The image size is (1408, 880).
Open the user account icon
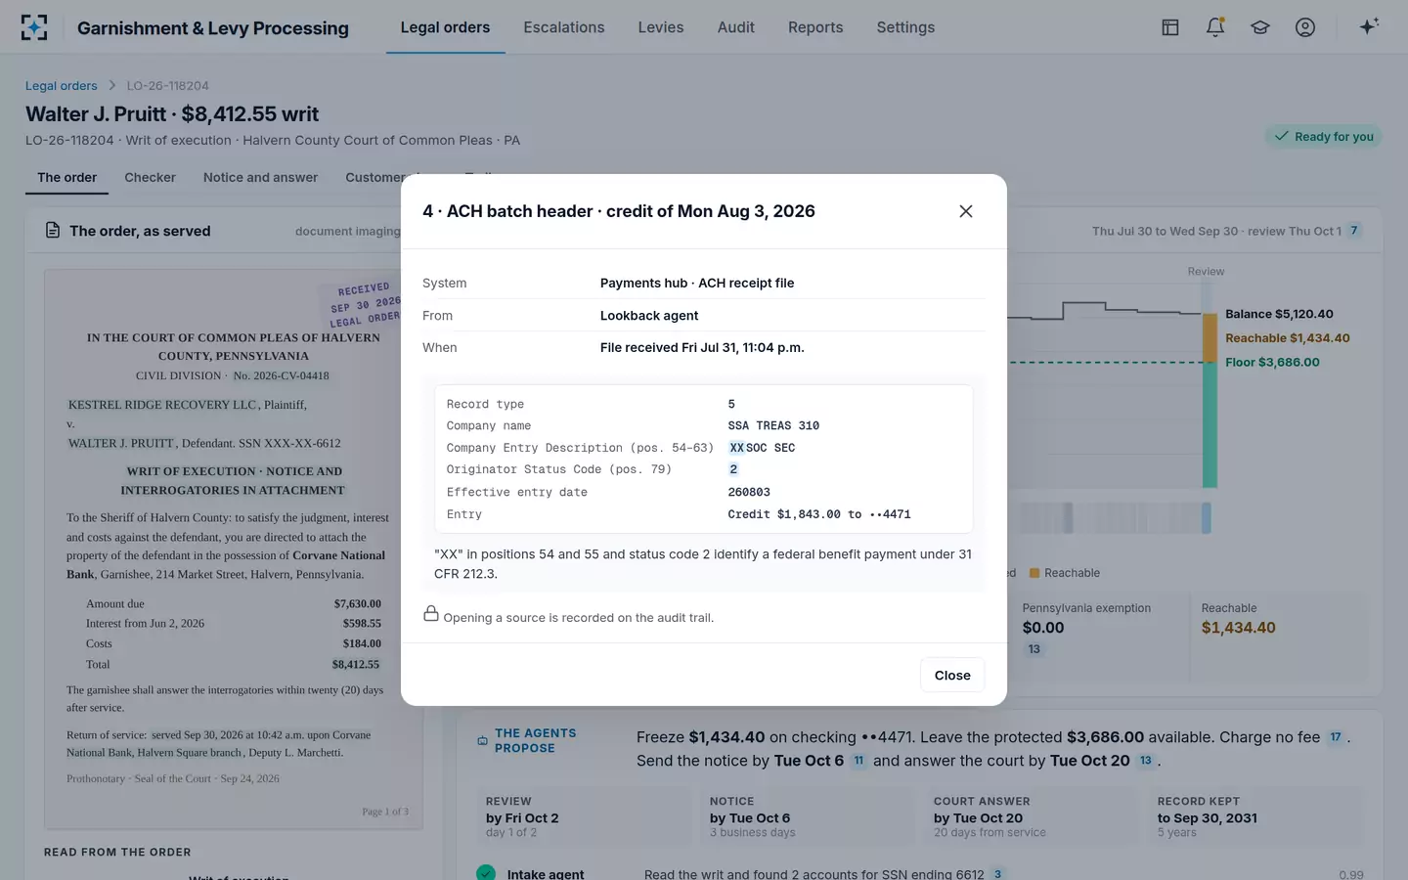coord(1305,27)
